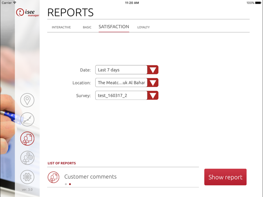Expand the Survey dropdown arrow

(153, 95)
